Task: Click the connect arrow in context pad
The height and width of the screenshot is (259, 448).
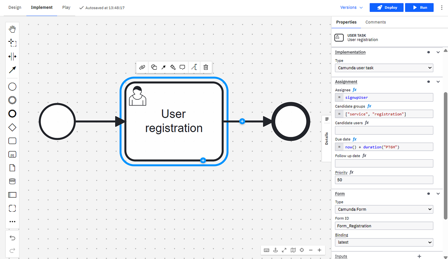Action: [x=163, y=67]
